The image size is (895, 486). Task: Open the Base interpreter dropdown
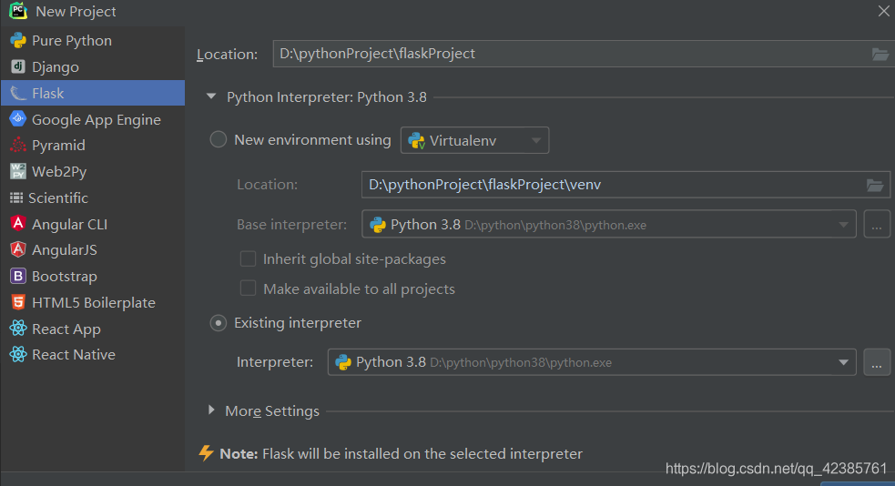(x=609, y=224)
